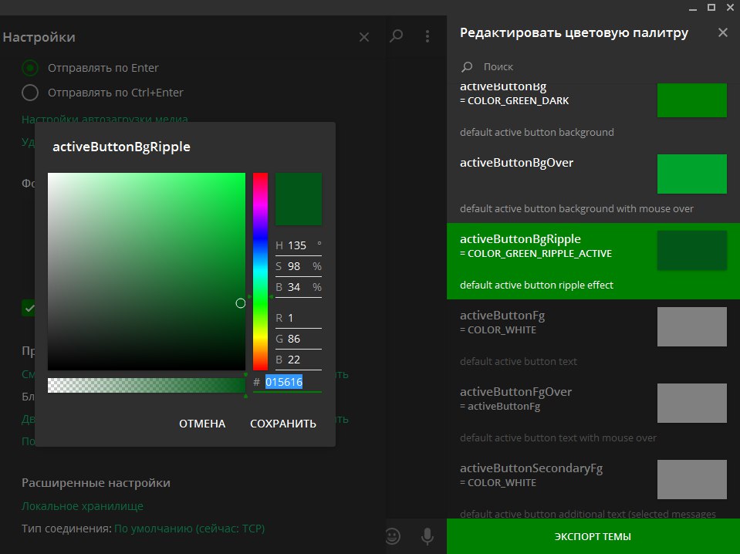Click the B brightness percent field
Viewport: 740px width, 554px height.
tap(299, 287)
